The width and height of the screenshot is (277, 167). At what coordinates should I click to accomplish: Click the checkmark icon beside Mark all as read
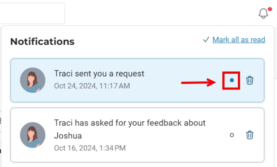pos(206,40)
